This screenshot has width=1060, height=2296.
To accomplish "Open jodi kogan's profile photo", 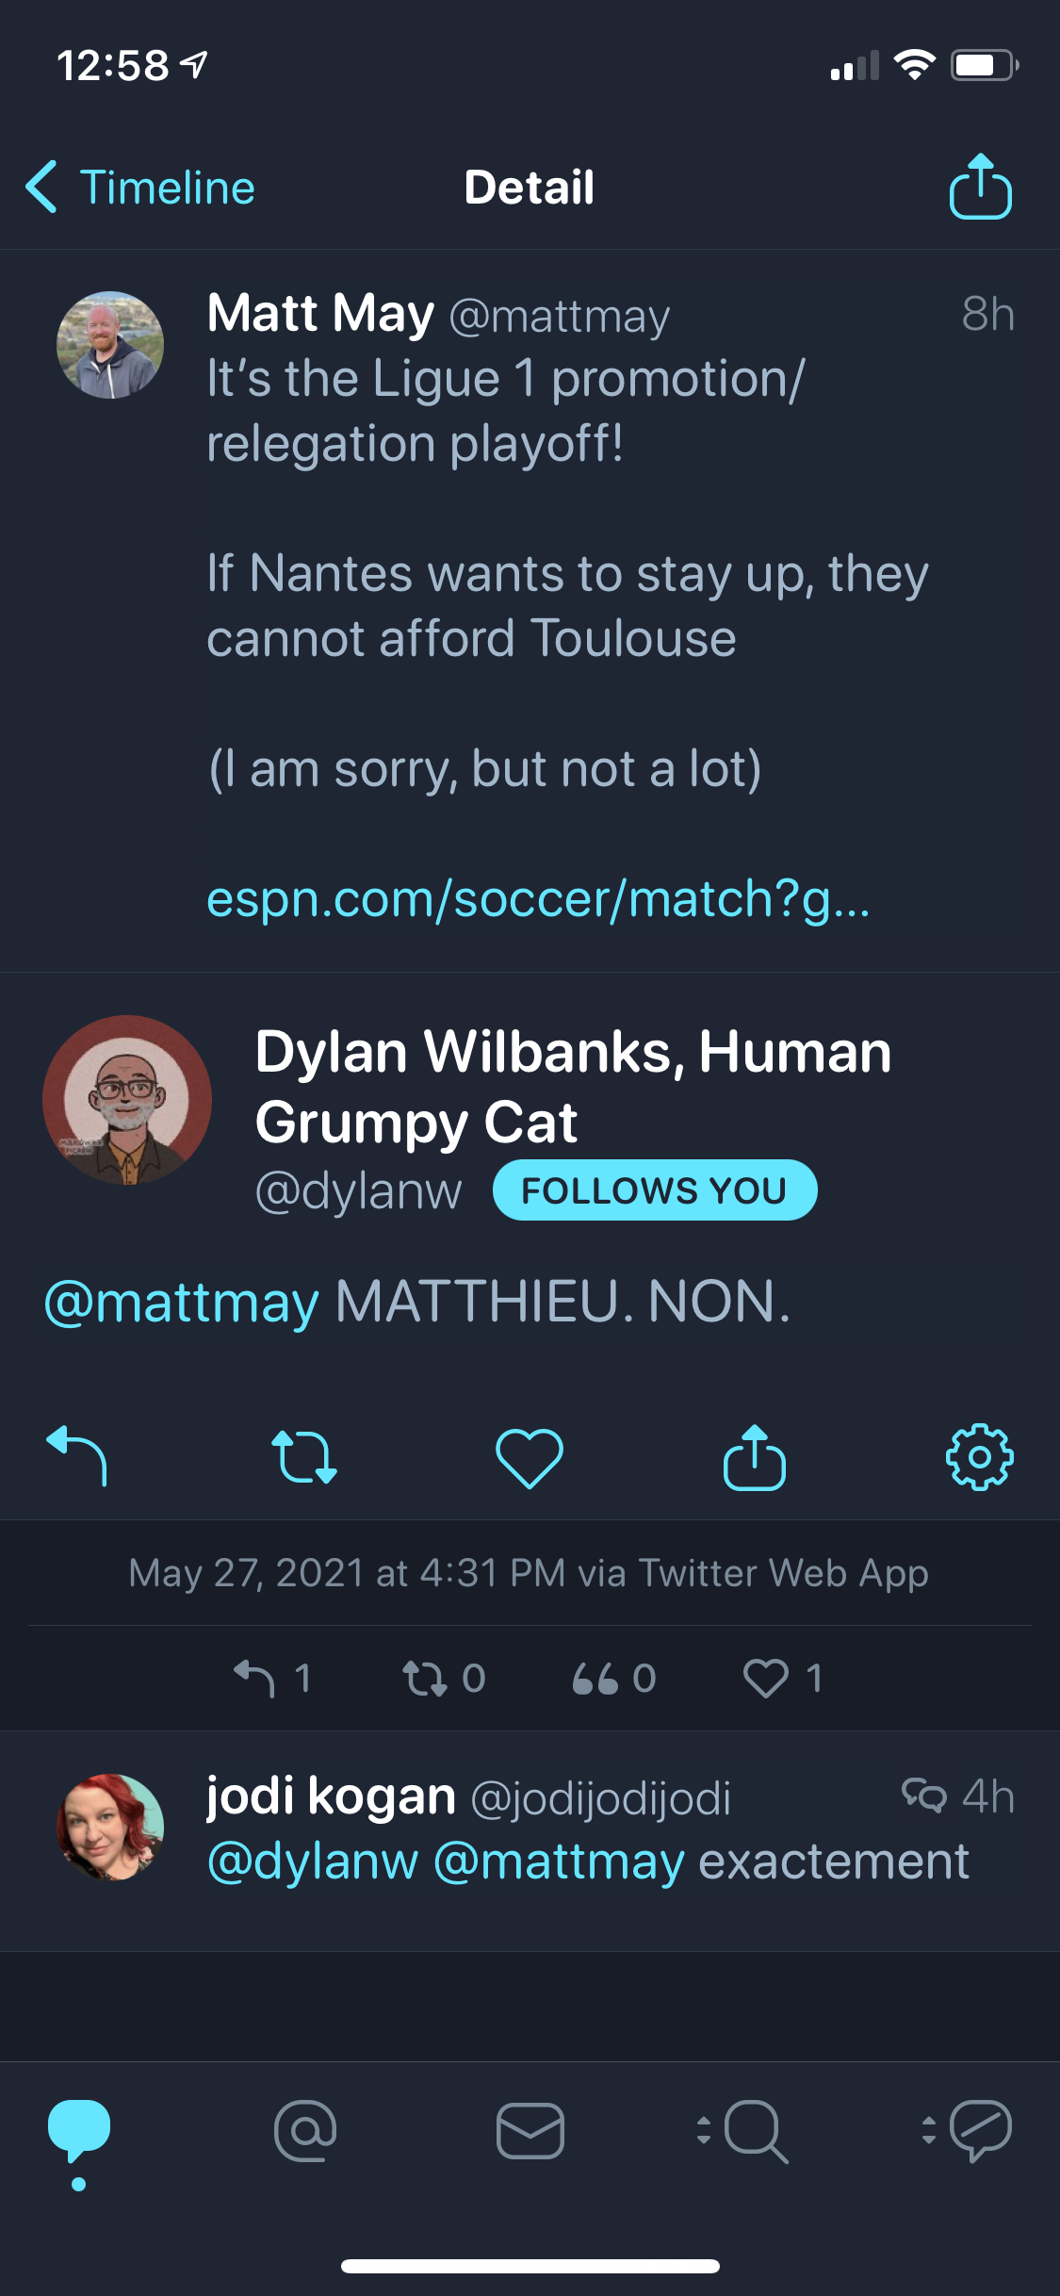I will pos(110,1827).
